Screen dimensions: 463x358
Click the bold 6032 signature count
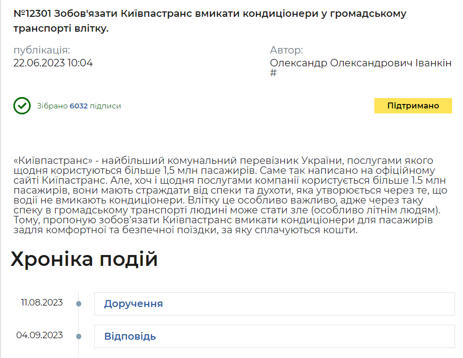point(78,106)
